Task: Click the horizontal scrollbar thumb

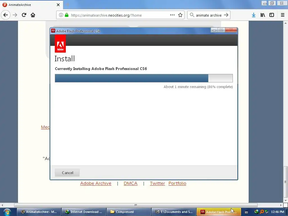Action: click(136, 205)
